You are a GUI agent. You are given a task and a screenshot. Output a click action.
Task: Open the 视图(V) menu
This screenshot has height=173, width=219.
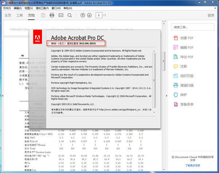(x=29, y=8)
